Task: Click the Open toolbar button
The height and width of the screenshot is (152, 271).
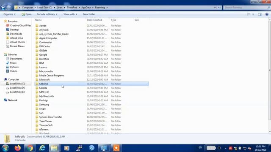Action: (x=27, y=14)
